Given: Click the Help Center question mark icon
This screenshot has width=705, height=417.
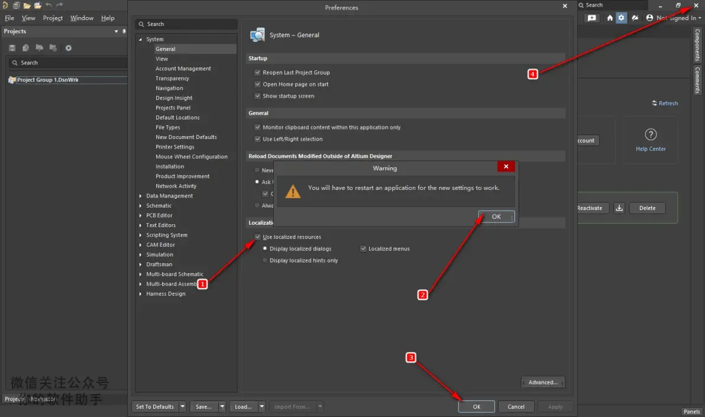Looking at the screenshot, I should pos(651,134).
